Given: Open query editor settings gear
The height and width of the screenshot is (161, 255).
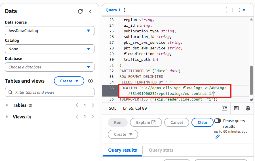Looking at the screenshot, I should pyautogui.click(x=248, y=108).
